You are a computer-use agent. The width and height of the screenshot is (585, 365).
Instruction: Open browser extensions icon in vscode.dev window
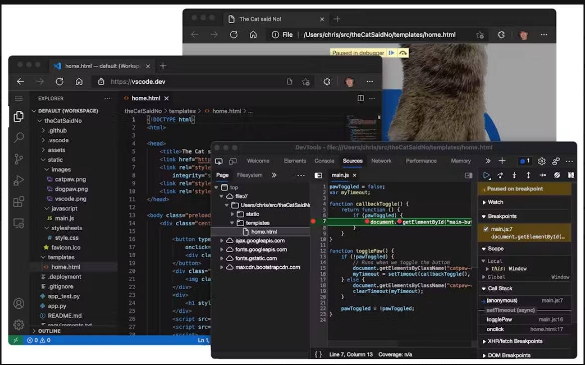(327, 81)
